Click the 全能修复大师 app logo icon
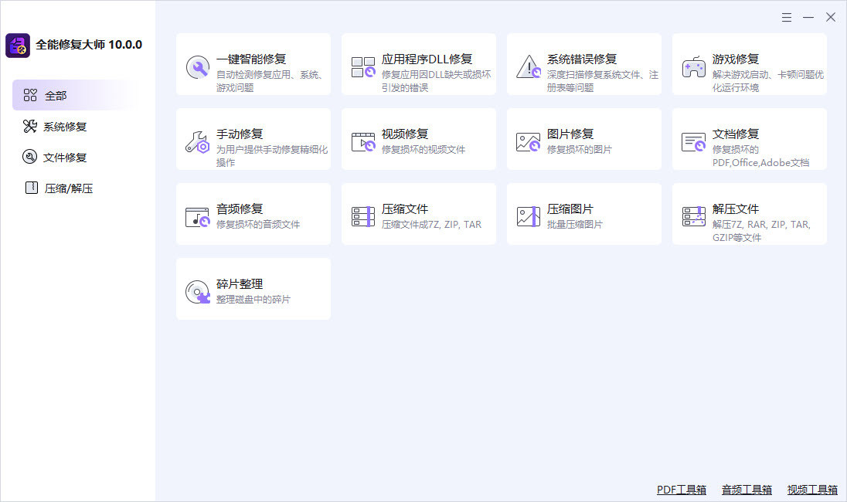Viewport: 847px width, 502px height. pos(18,46)
